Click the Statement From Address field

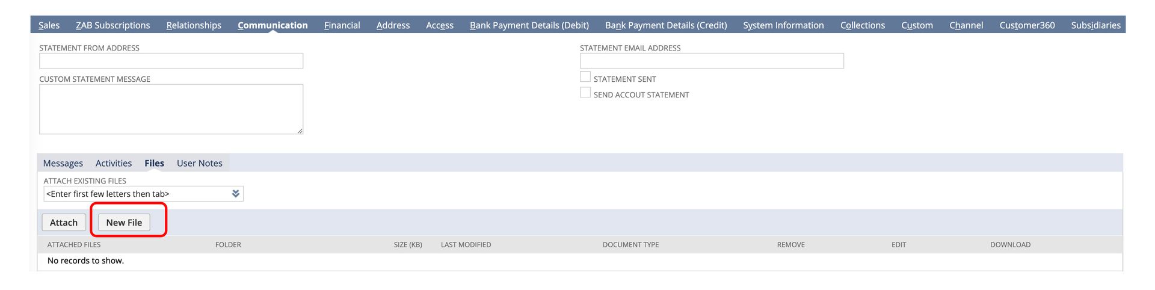[x=171, y=61]
